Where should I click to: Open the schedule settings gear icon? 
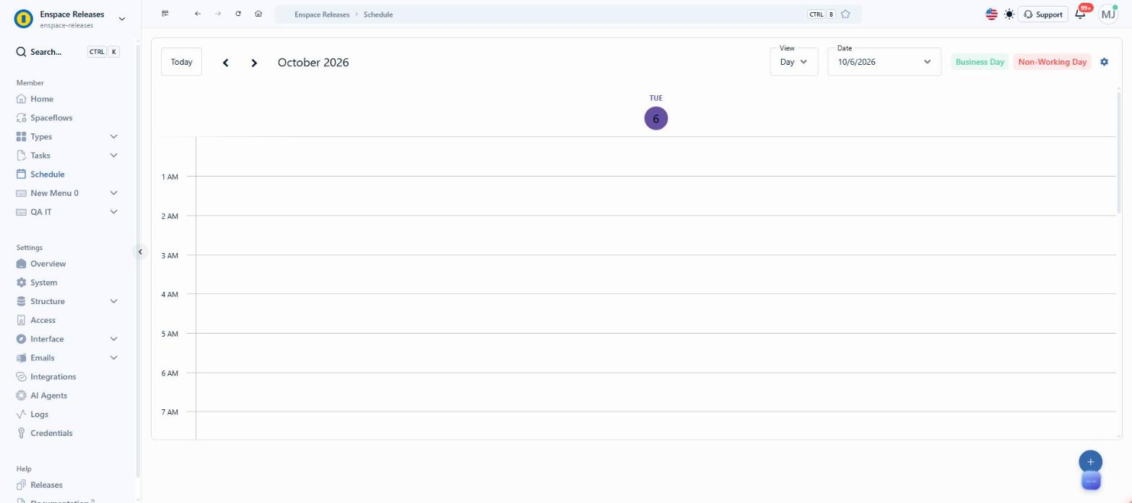1104,62
